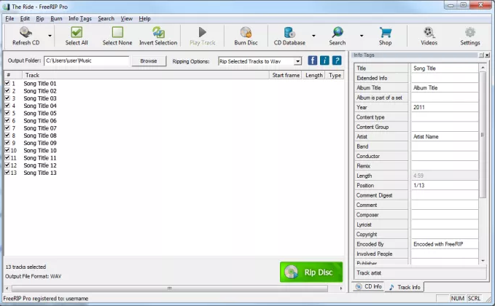Viewport: 495px width, 306px height.
Task: Click the Position value 1/13
Action: pyautogui.click(x=445, y=186)
